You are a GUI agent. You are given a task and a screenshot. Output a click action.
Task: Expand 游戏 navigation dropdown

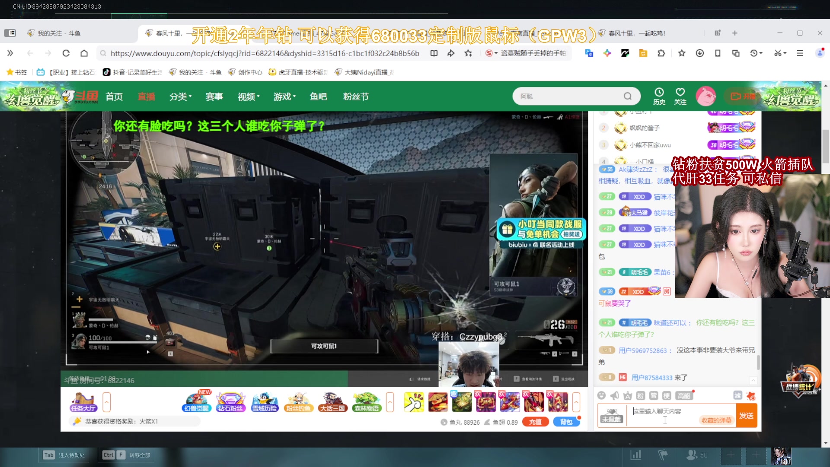click(284, 96)
